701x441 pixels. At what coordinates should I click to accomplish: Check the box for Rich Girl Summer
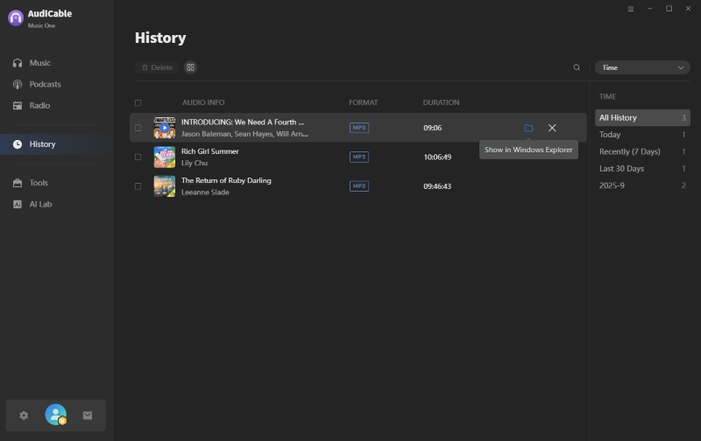tap(138, 157)
